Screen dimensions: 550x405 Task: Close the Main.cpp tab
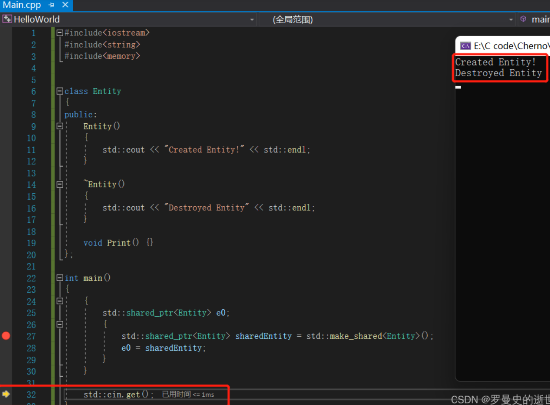(x=65, y=5)
